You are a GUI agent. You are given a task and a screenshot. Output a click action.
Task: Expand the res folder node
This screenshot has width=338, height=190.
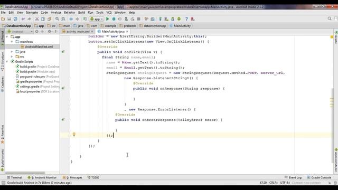(12, 56)
